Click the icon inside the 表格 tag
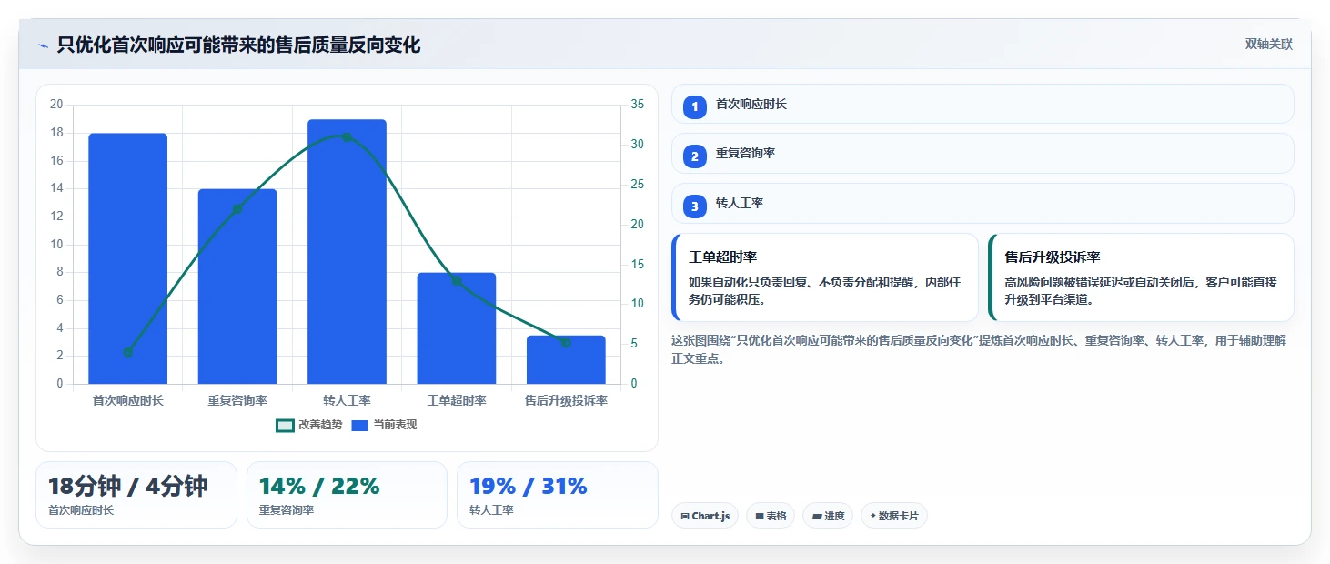The height and width of the screenshot is (564, 1330). tap(760, 517)
